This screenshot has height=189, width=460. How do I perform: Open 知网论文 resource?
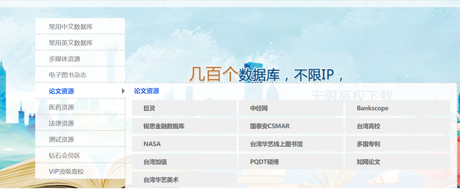coord(398,162)
